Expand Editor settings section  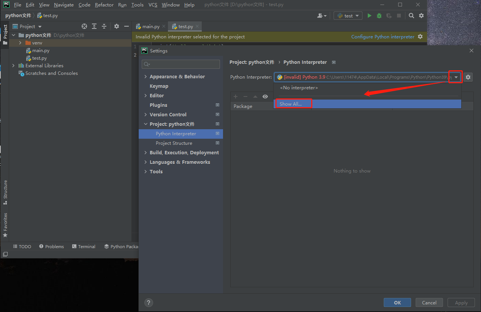[x=146, y=95]
